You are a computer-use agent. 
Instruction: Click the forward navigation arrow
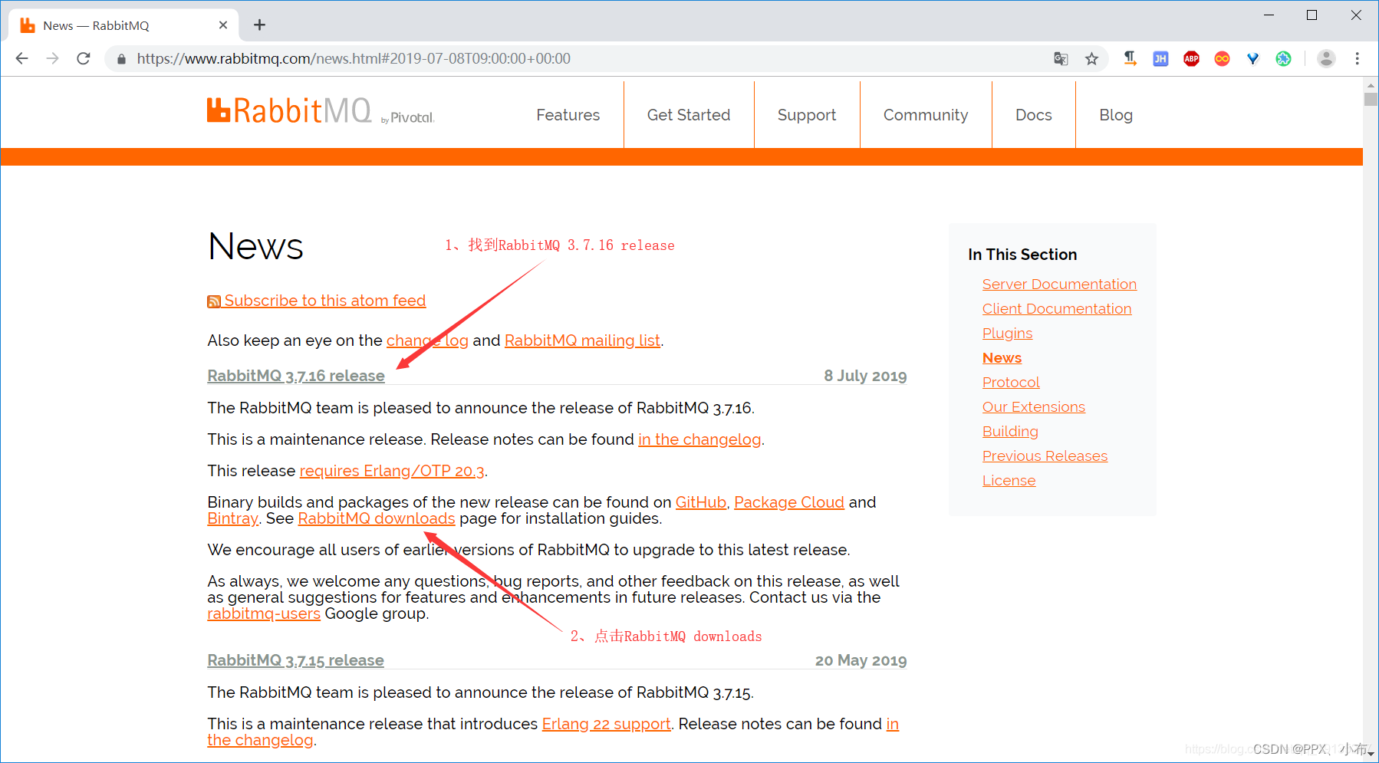(53, 58)
